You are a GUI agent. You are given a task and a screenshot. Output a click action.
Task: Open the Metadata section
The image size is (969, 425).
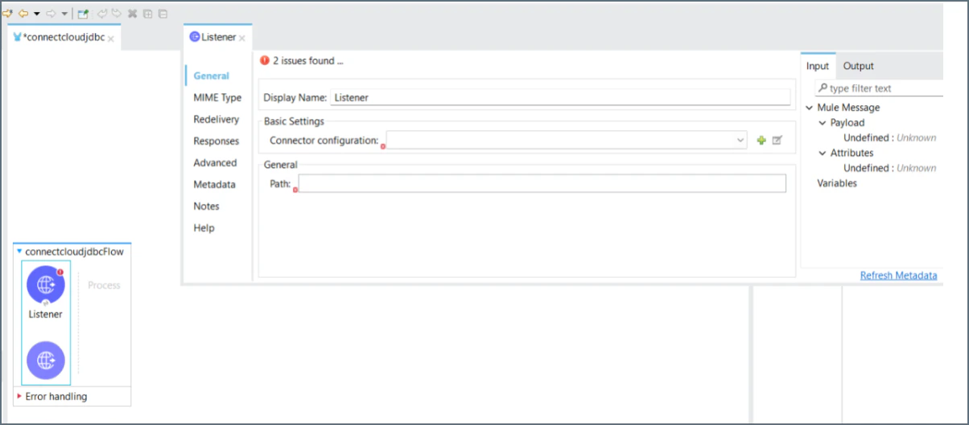tap(215, 184)
